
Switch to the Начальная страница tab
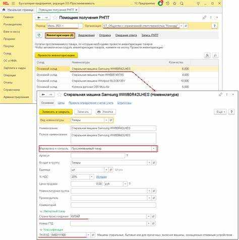[x=18, y=10]
